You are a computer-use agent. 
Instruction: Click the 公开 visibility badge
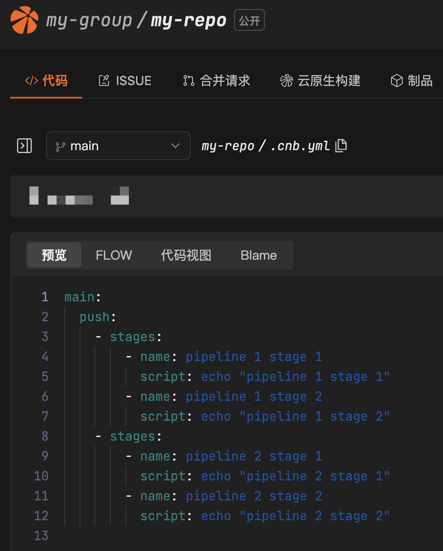click(x=250, y=21)
